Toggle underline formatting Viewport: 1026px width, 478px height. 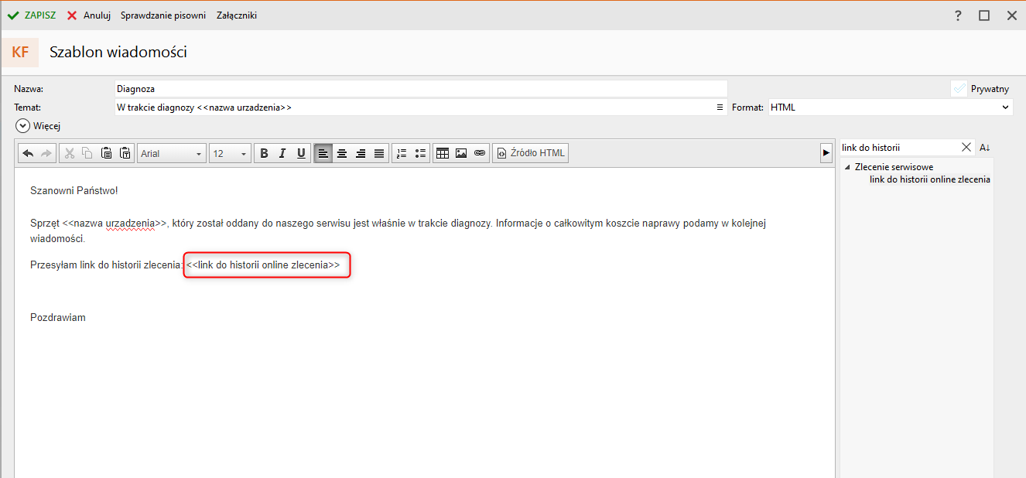coord(301,153)
